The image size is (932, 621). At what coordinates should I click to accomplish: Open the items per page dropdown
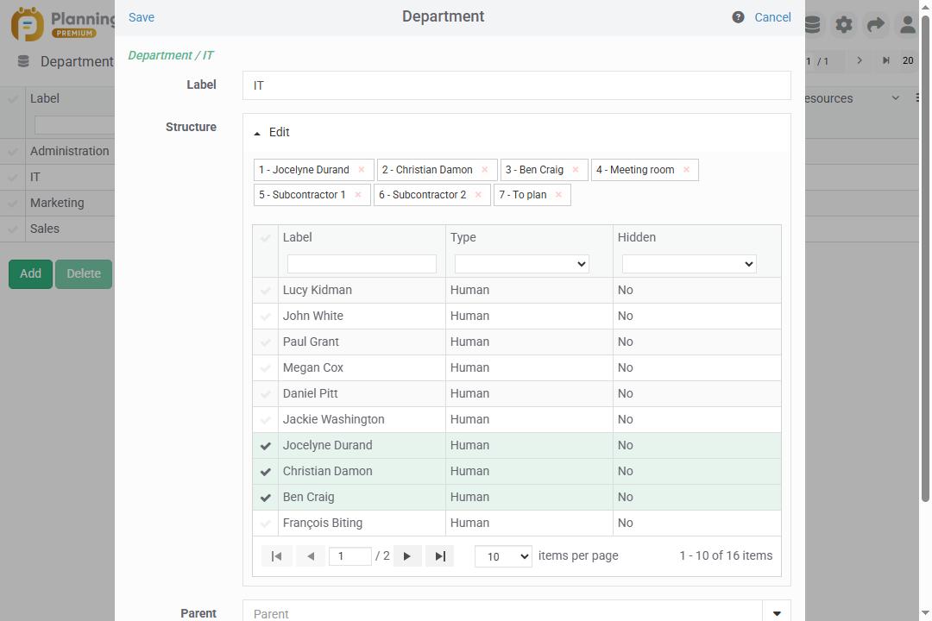[503, 556]
